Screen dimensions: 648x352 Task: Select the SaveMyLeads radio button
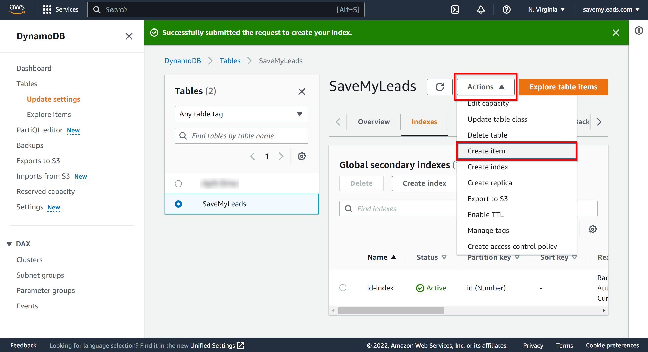click(x=178, y=204)
